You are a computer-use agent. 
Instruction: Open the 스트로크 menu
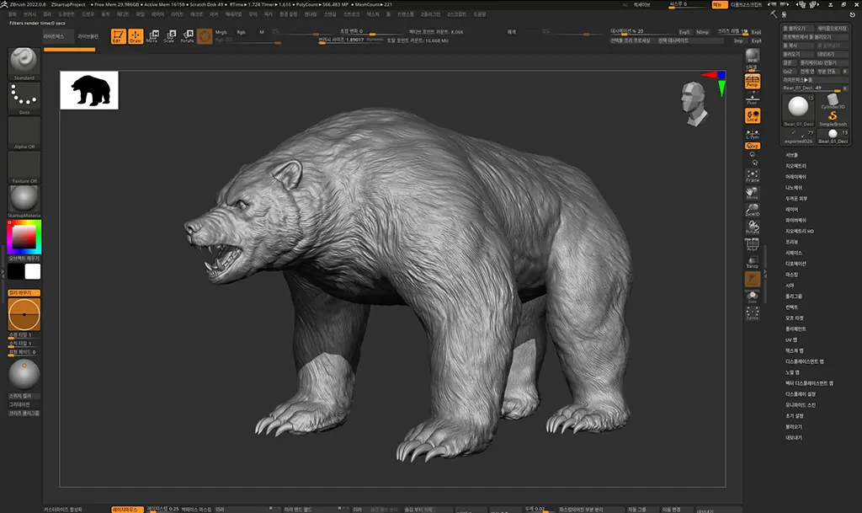tap(351, 14)
